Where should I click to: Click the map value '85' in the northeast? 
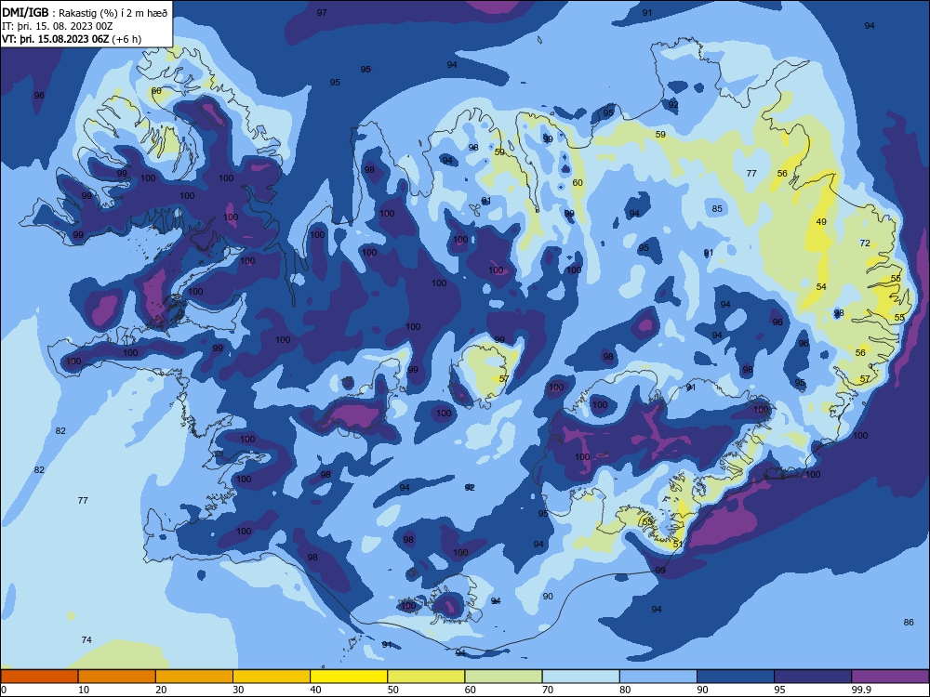717,208
